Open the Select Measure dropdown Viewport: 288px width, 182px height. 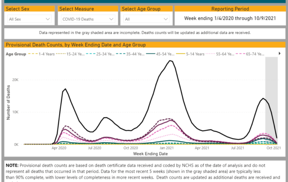tap(88, 19)
